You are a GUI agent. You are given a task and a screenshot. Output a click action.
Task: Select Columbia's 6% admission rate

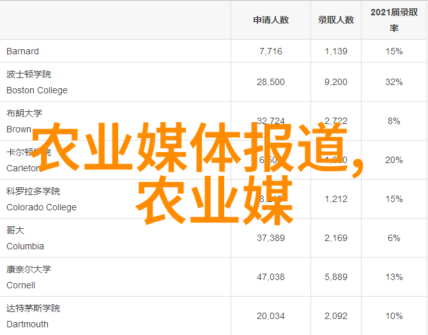(x=394, y=238)
